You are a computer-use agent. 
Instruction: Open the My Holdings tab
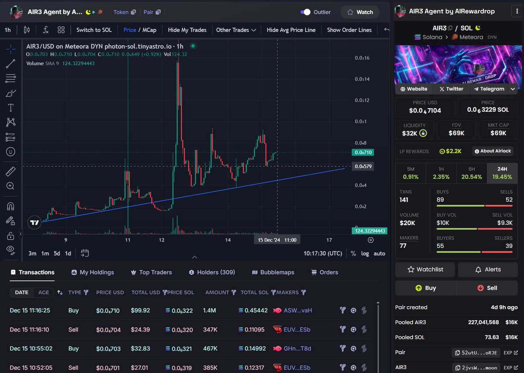[x=93, y=272]
